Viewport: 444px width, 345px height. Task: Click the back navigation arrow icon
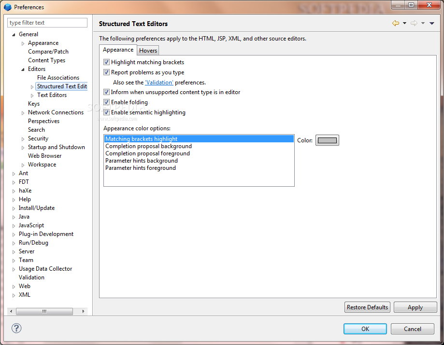pyautogui.click(x=396, y=23)
